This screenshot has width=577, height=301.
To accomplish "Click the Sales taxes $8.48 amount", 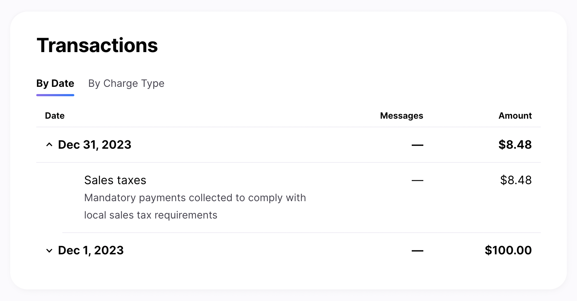I will point(516,180).
